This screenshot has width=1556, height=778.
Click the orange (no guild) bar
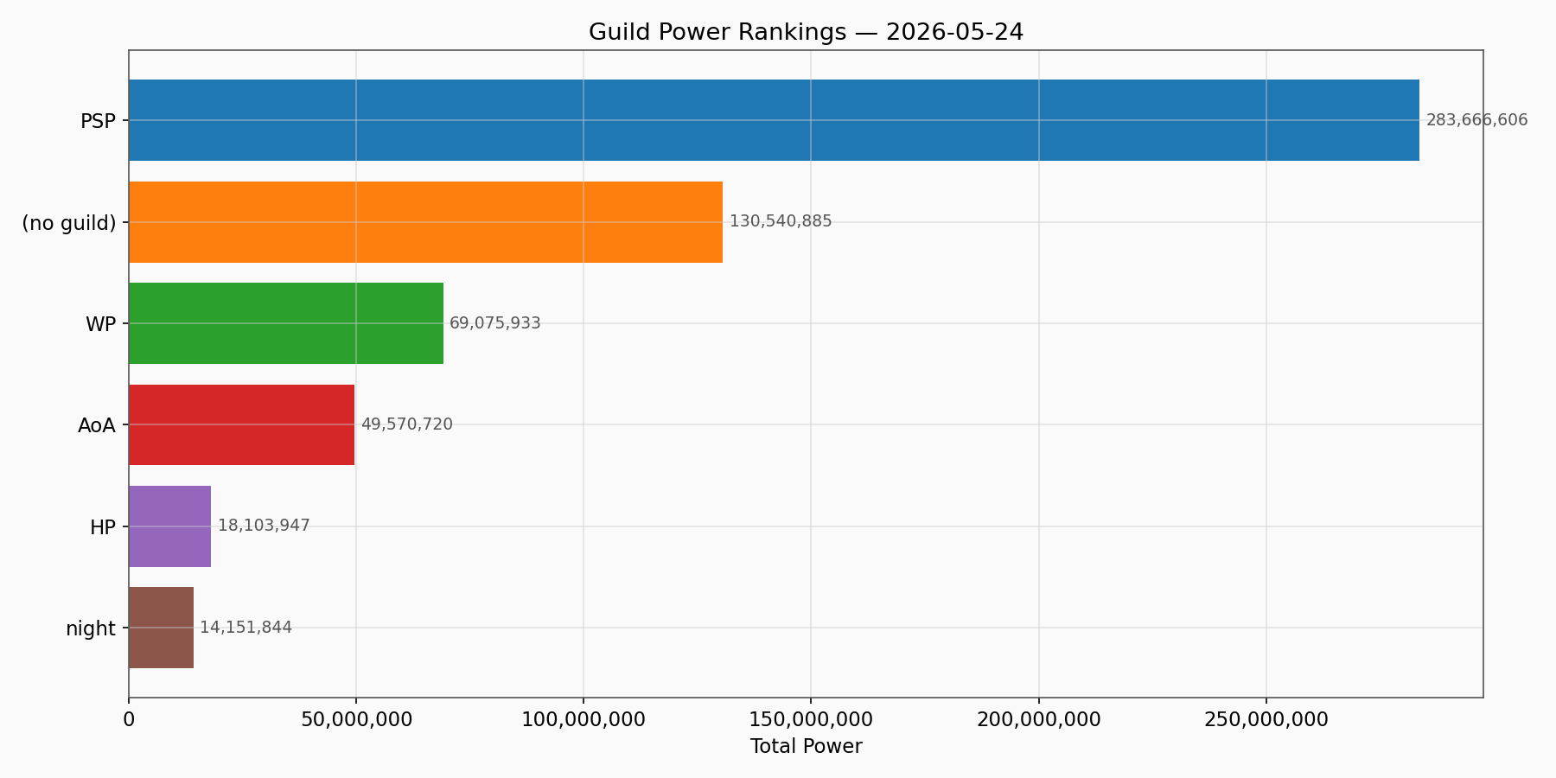(x=425, y=222)
